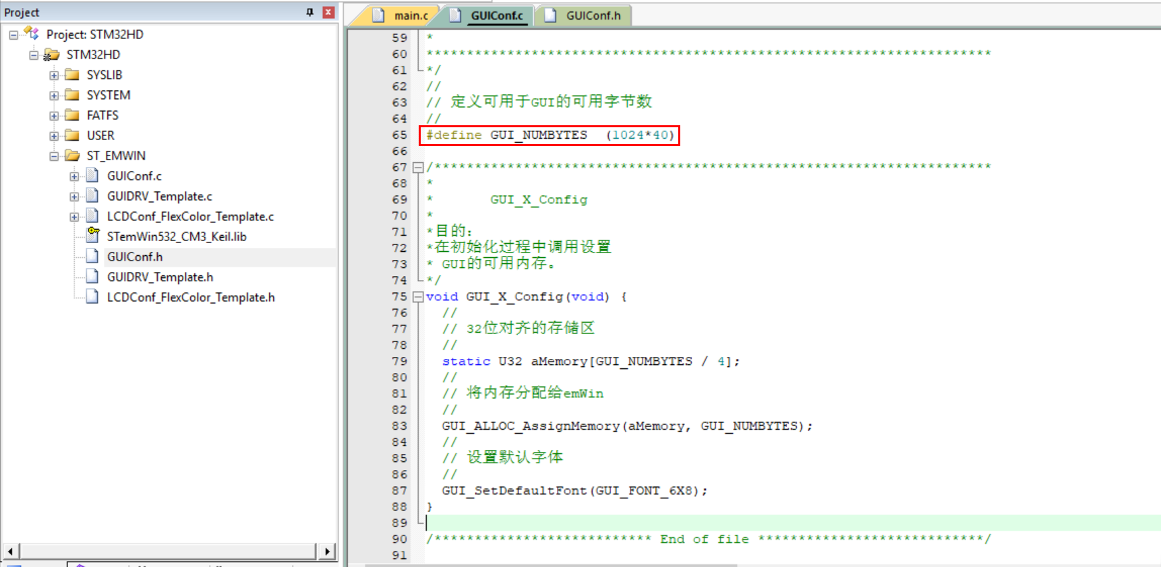Collapse the GUI_X_Config function at line 75

[418, 296]
